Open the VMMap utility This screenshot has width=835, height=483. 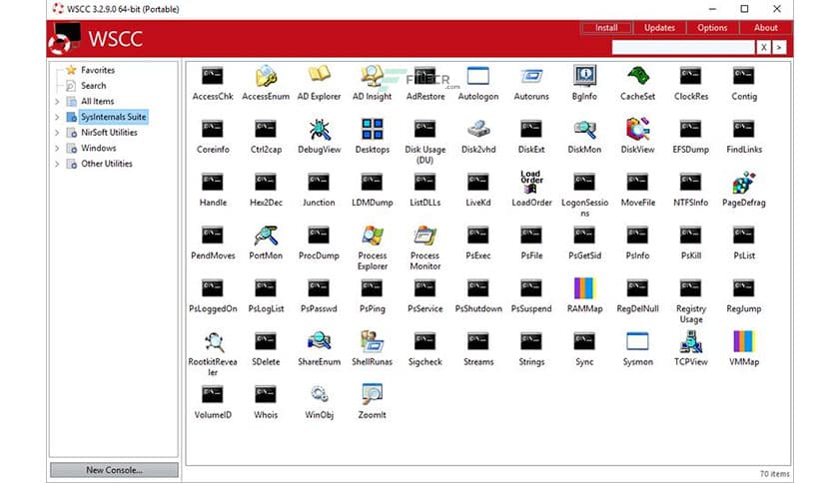point(743,342)
